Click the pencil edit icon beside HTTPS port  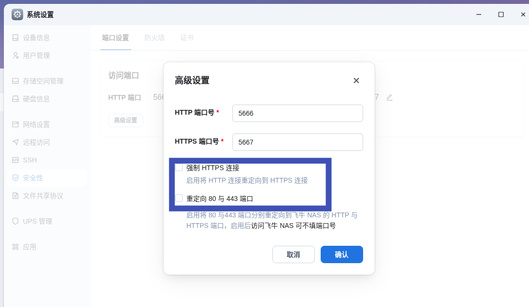(x=389, y=97)
